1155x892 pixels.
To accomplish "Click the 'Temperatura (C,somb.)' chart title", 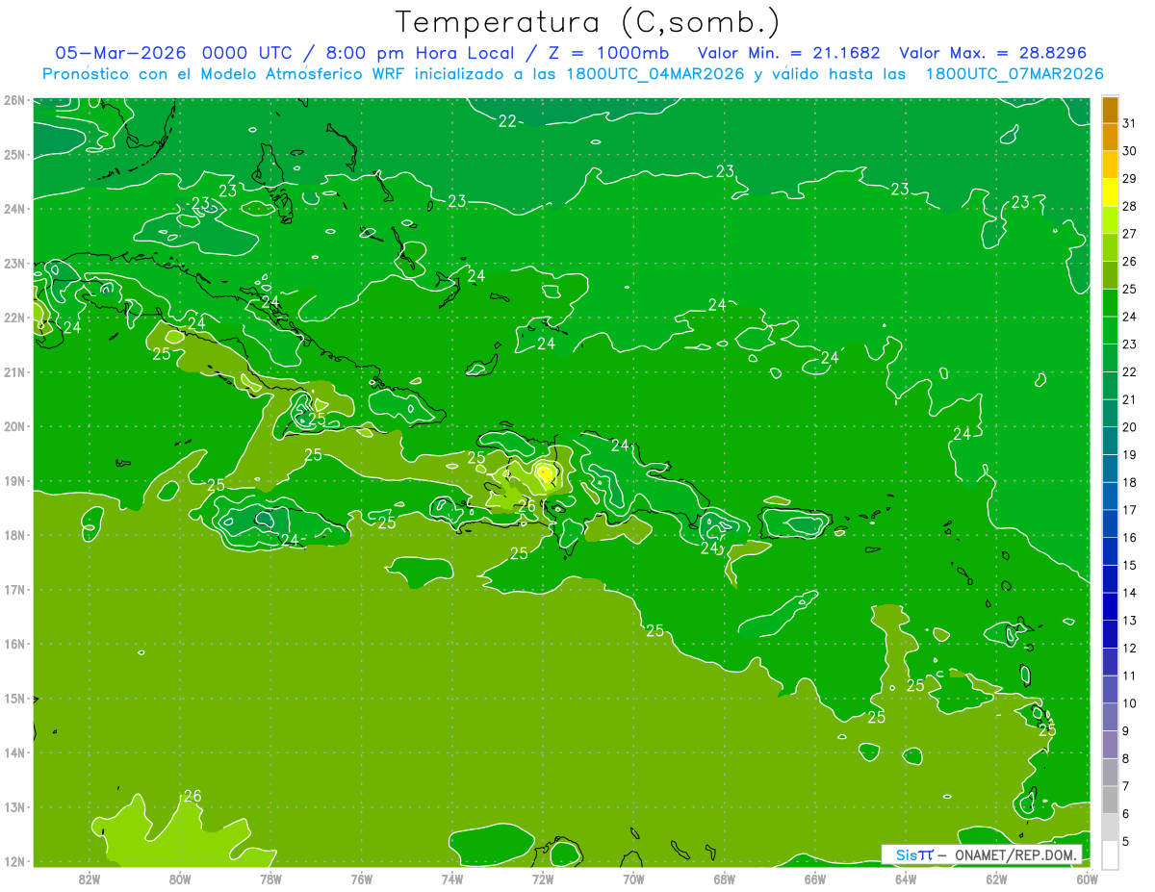I will pos(588,22).
